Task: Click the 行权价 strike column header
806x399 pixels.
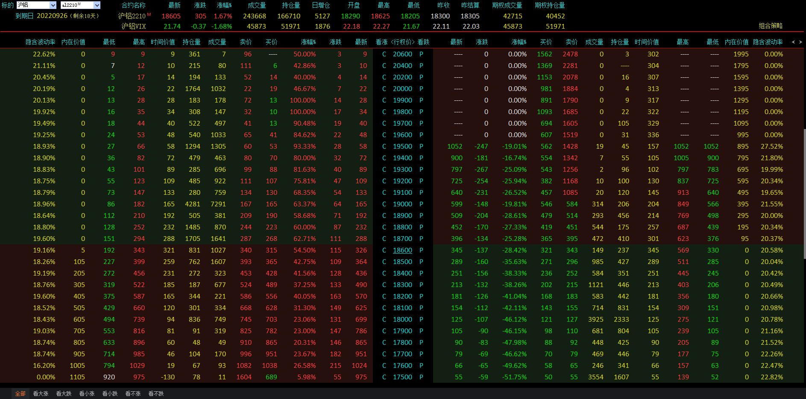Action: point(402,42)
